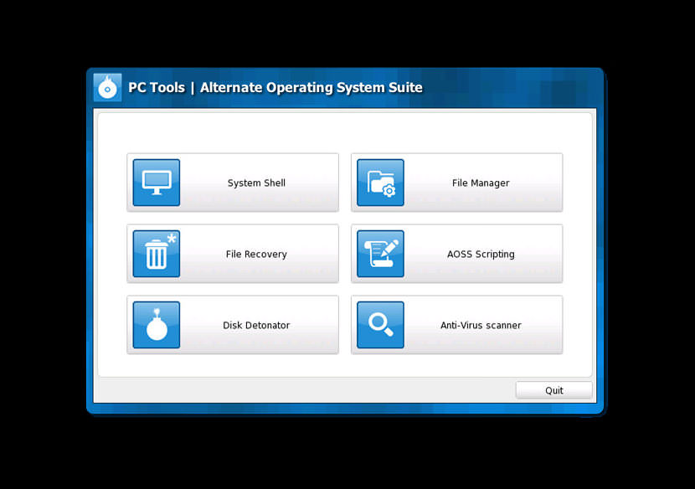This screenshot has height=489, width=695.
Task: Start AOSS Scripting
Action: (x=456, y=253)
